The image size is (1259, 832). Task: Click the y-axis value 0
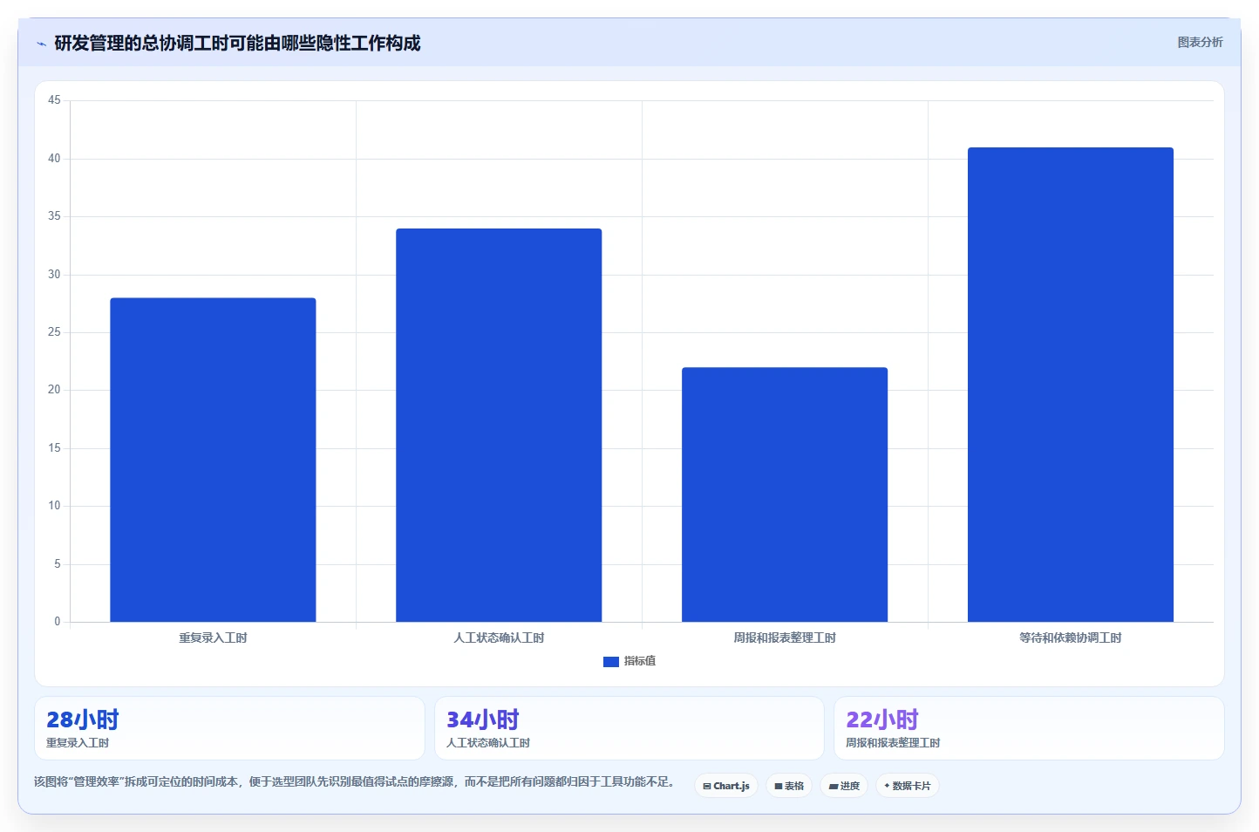(x=58, y=622)
